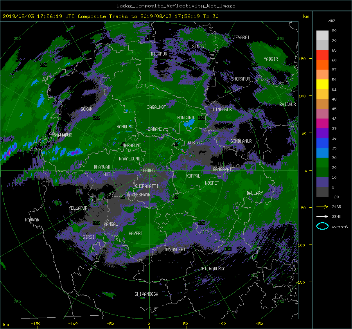
Task: Click the GOKAK city label
Action: [86, 109]
